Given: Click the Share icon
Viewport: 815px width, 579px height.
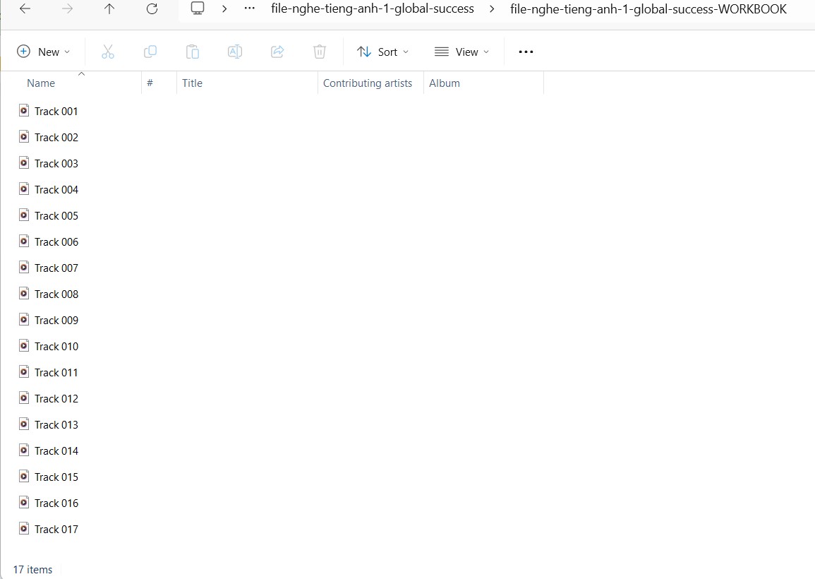Looking at the screenshot, I should click(x=277, y=52).
